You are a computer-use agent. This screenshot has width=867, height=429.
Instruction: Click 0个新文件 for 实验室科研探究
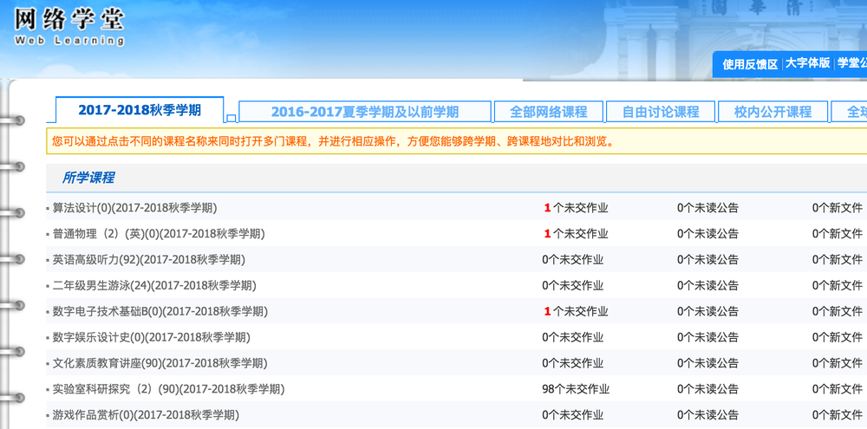click(x=838, y=389)
